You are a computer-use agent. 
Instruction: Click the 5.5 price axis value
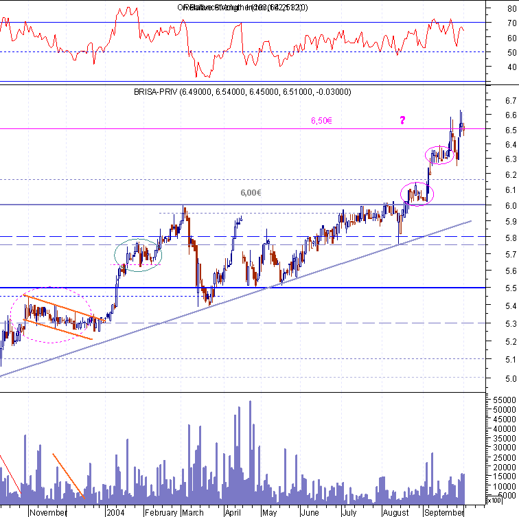pyautogui.click(x=511, y=288)
